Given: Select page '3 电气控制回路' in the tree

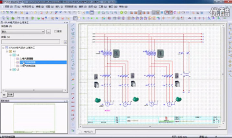Looking at the screenshot, I should [x=28, y=66].
